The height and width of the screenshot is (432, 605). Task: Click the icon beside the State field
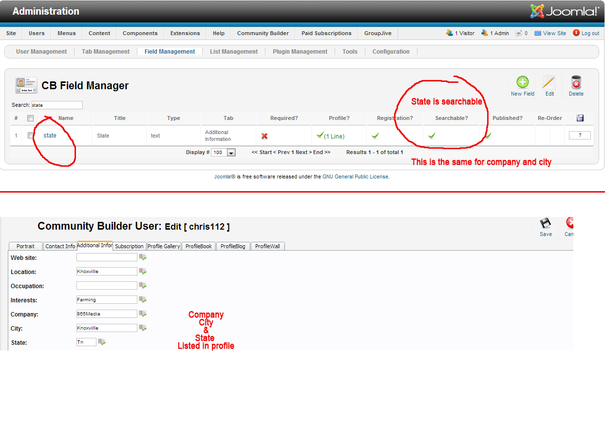click(102, 342)
